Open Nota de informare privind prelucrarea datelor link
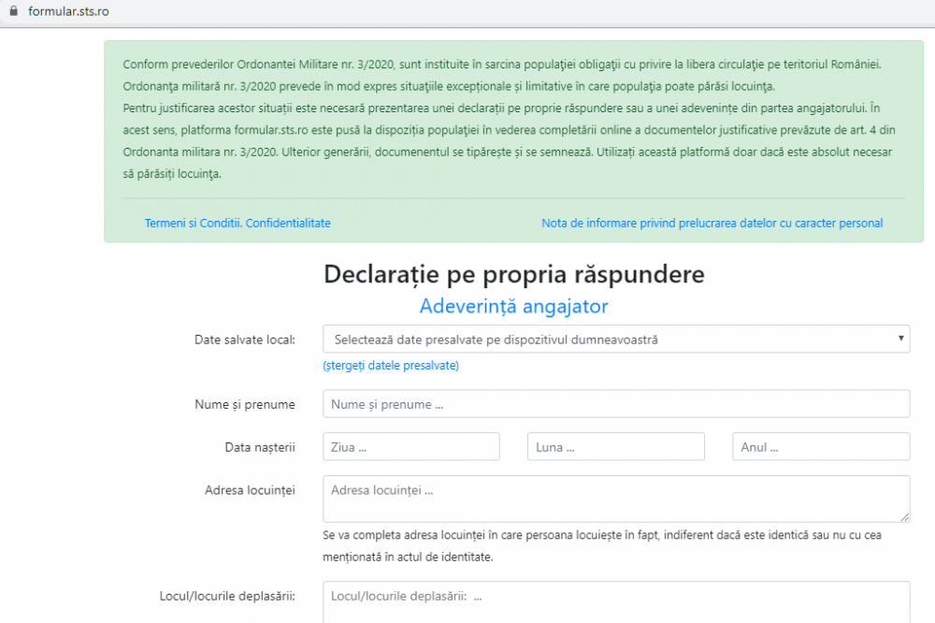This screenshot has height=623, width=935. pyautogui.click(x=712, y=223)
